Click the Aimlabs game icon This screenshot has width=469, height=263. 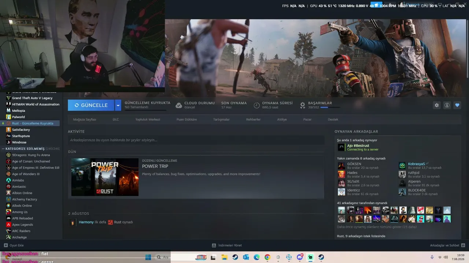(8, 180)
